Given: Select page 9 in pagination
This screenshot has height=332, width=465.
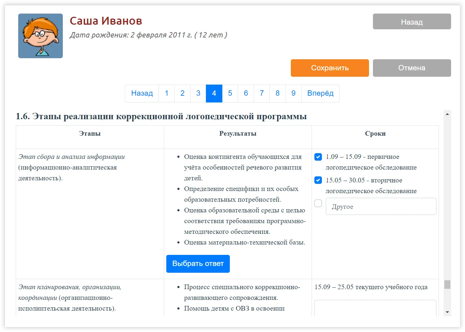Looking at the screenshot, I should pos(293,94).
